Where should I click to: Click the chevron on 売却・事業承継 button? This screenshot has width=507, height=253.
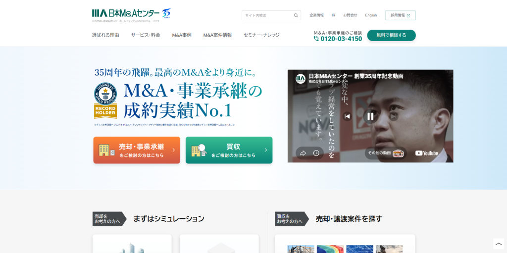174,150
